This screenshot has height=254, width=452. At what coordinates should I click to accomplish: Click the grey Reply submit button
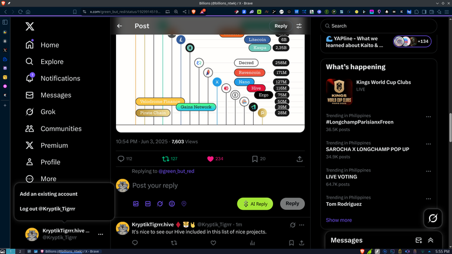point(293,203)
